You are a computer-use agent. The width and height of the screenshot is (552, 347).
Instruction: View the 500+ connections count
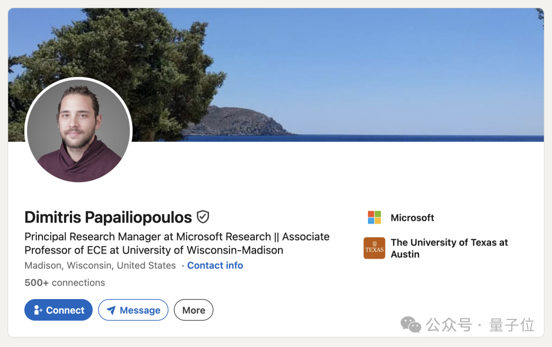click(x=65, y=283)
